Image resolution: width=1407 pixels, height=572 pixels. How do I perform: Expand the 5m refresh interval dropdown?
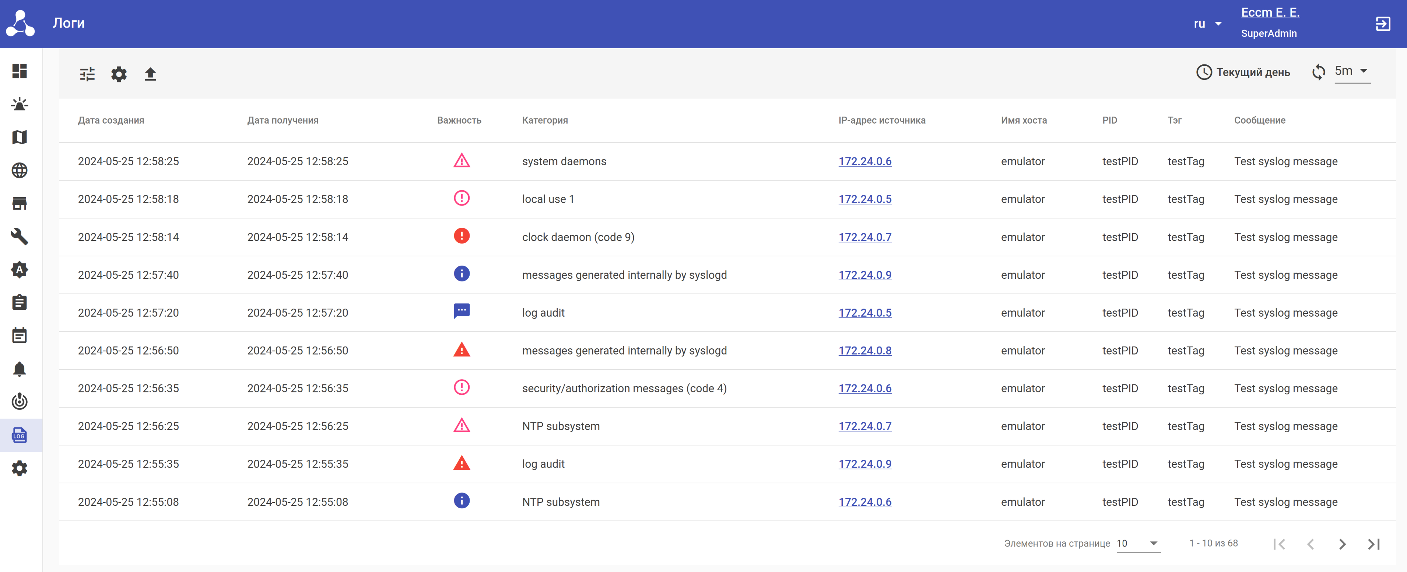(x=1352, y=71)
